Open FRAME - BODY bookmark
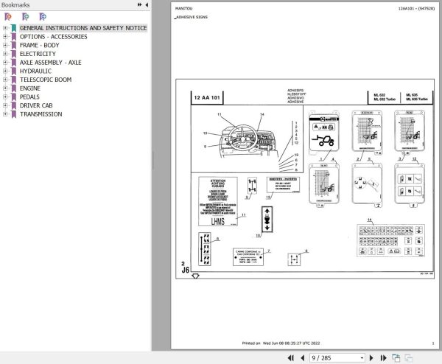Image resolution: width=442 pixels, height=364 pixels. [x=40, y=45]
